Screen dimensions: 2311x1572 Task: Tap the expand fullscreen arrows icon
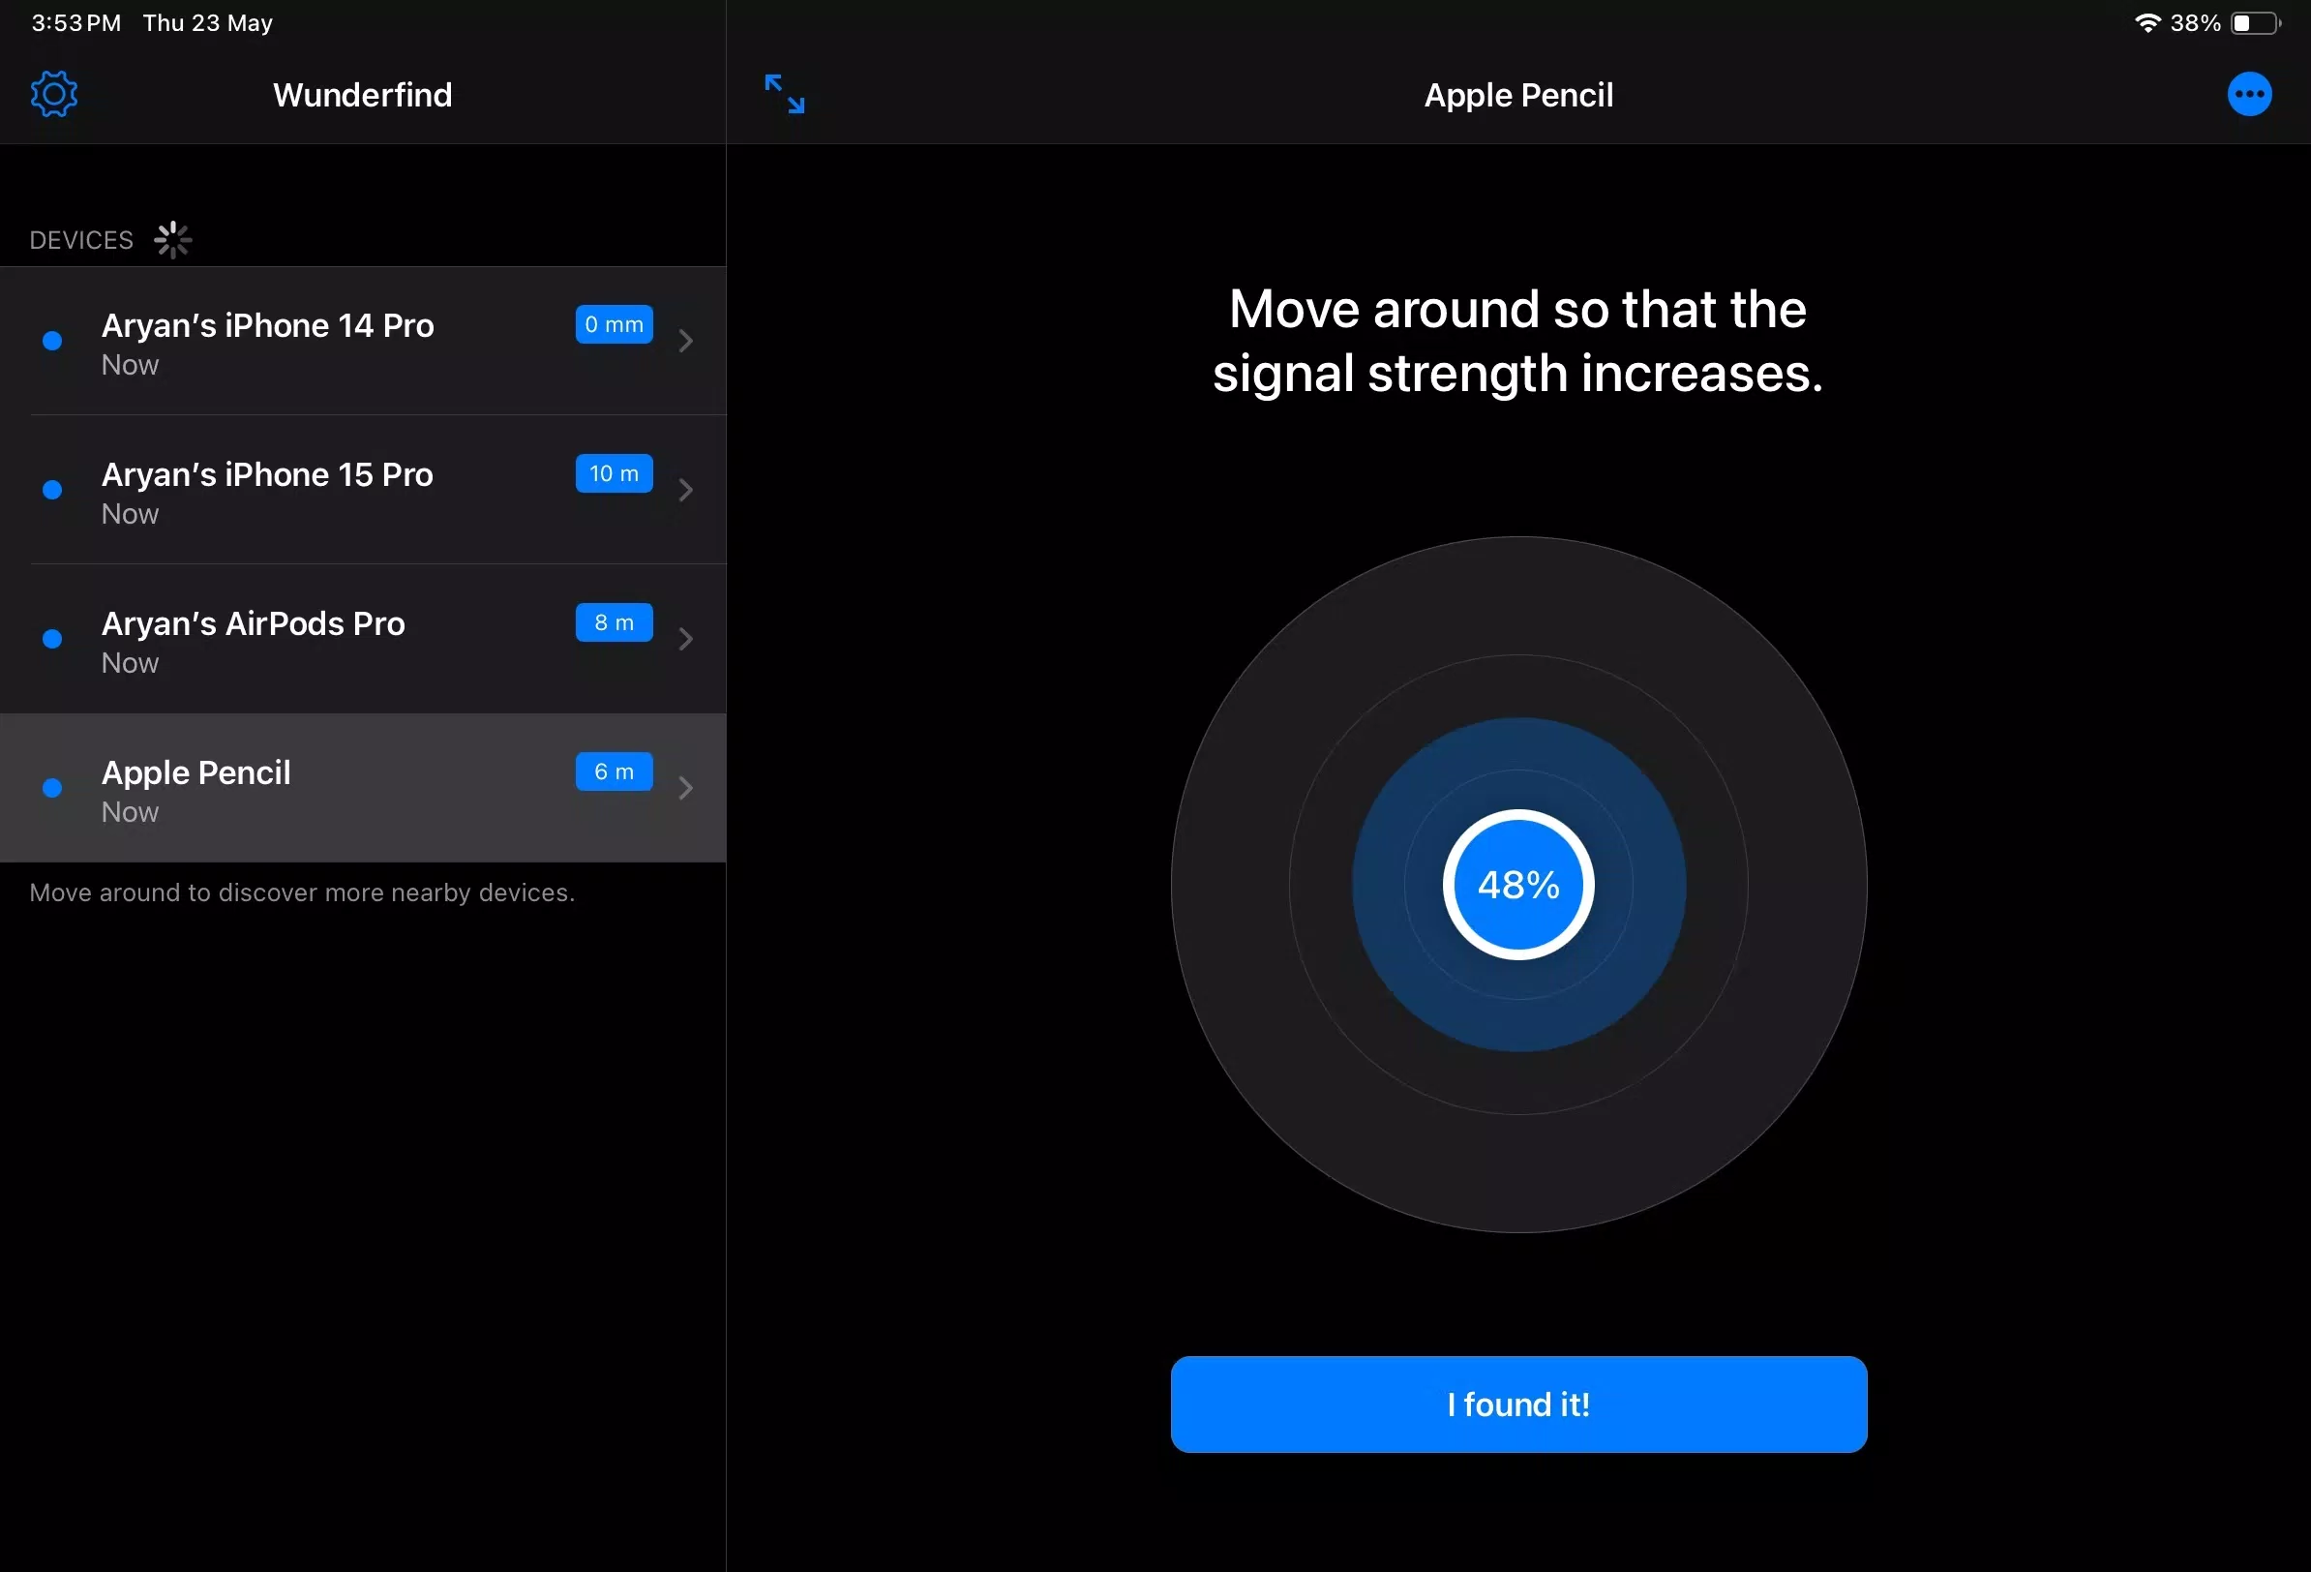coord(785,94)
